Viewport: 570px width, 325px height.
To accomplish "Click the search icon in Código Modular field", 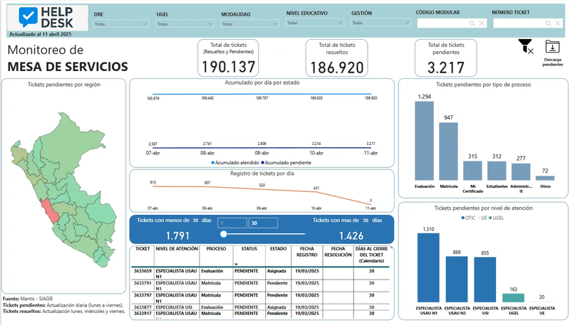I will click(472, 23).
